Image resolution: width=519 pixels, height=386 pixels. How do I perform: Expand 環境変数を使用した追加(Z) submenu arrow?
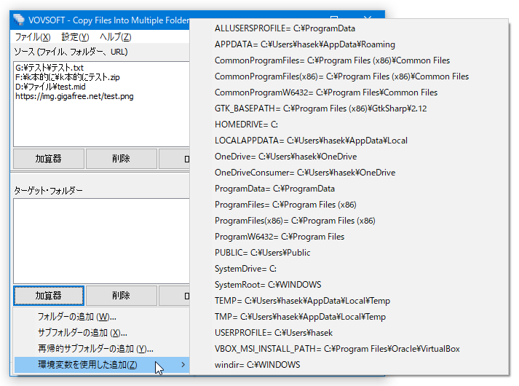pos(183,365)
